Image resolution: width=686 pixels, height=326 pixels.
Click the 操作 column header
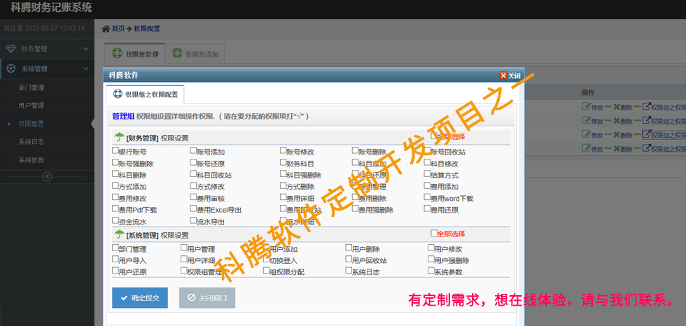click(x=588, y=92)
